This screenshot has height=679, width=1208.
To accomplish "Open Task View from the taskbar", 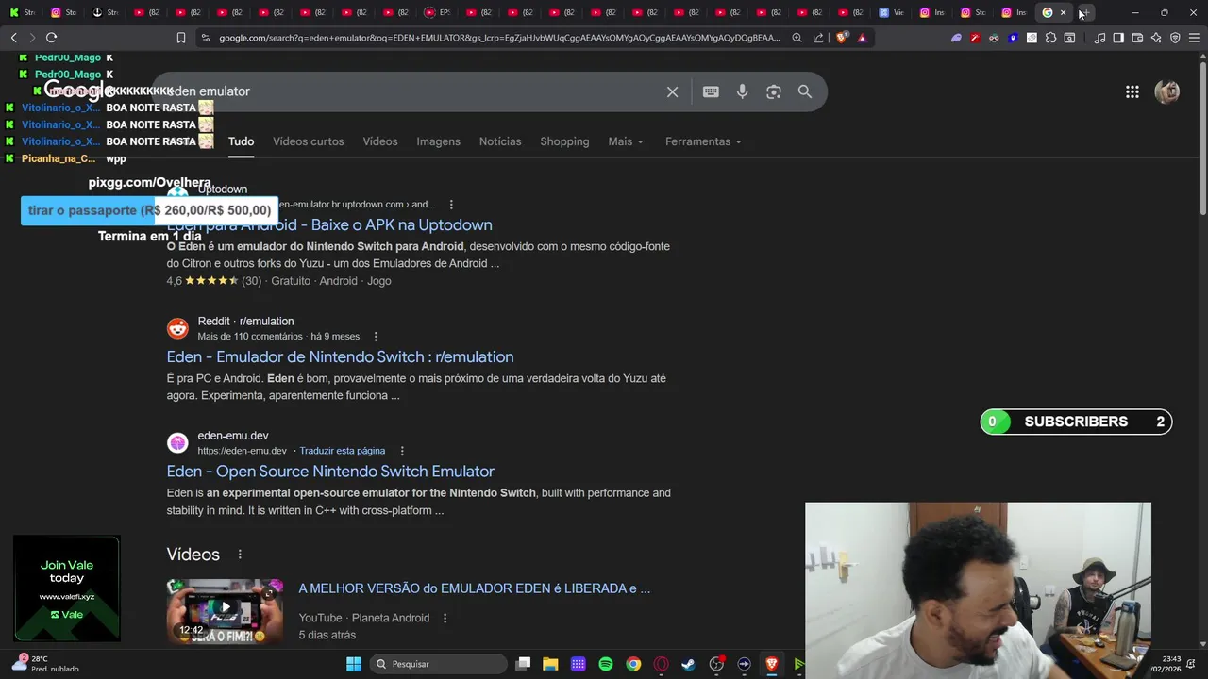I will pos(523,664).
